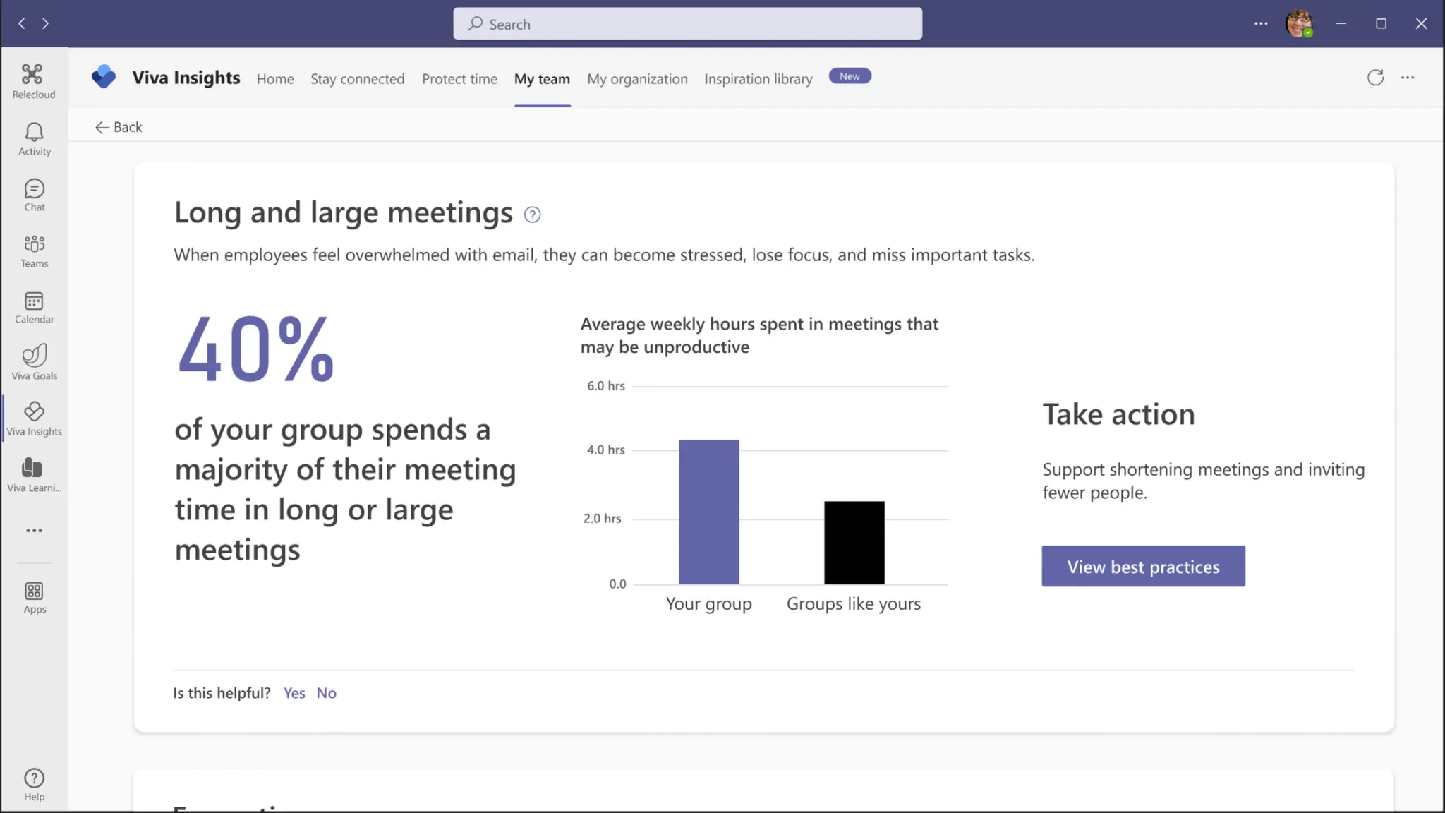Open Activity in the sidebar
This screenshot has width=1445, height=813.
[34, 139]
